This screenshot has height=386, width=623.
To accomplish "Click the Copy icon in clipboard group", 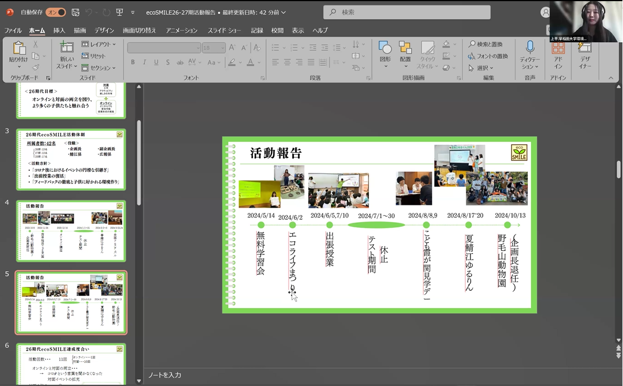I will pyautogui.click(x=35, y=56).
